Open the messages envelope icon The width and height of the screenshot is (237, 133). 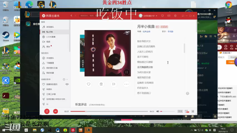(x=169, y=16)
